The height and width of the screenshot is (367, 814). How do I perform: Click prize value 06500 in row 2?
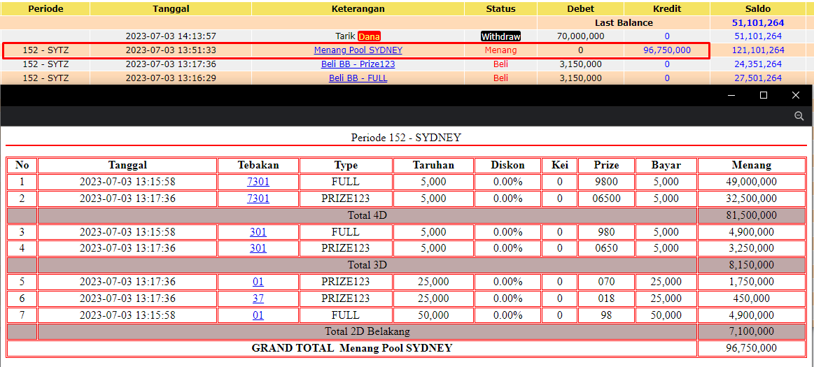(x=606, y=199)
